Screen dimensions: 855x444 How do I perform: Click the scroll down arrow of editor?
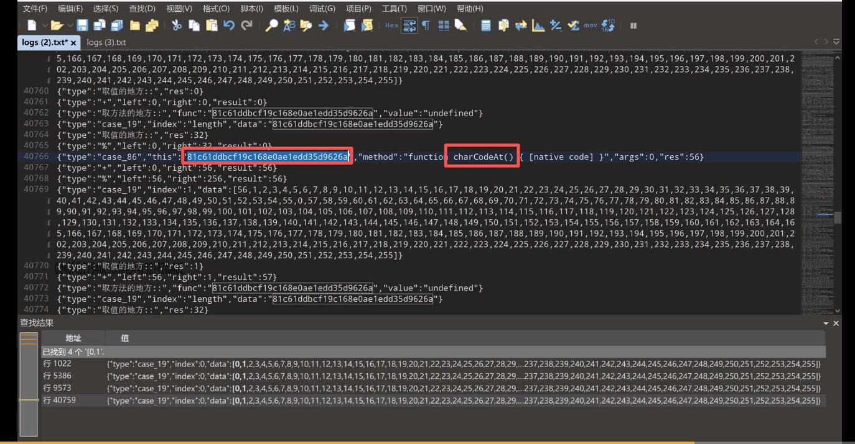[838, 310]
